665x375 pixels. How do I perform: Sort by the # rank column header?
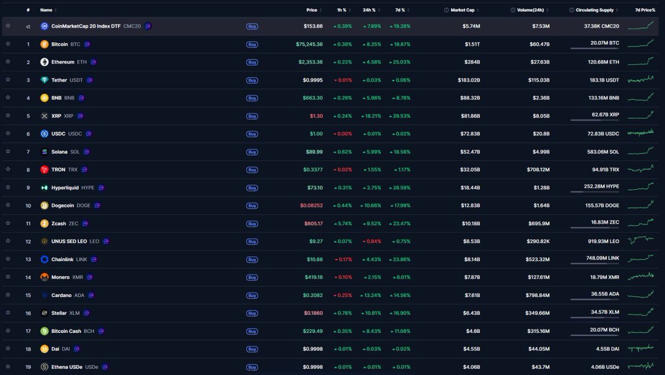point(28,10)
